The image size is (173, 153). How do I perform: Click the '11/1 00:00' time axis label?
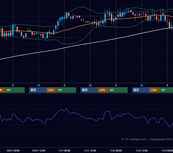pos(64,150)
